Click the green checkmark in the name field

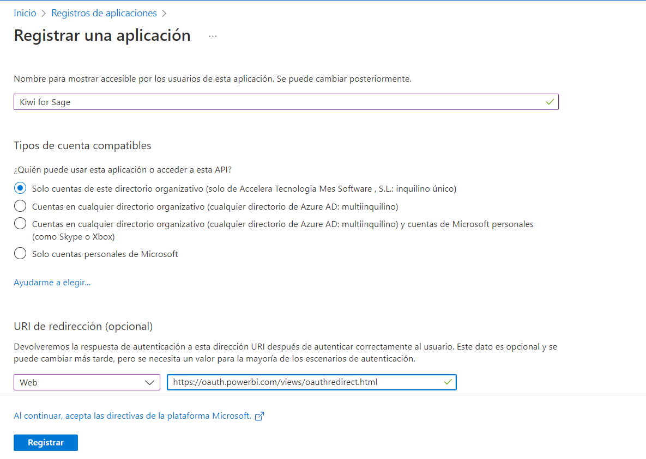point(550,102)
